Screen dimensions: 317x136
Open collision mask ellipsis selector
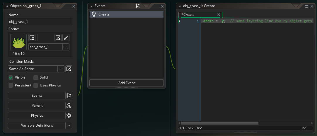tap(61, 69)
